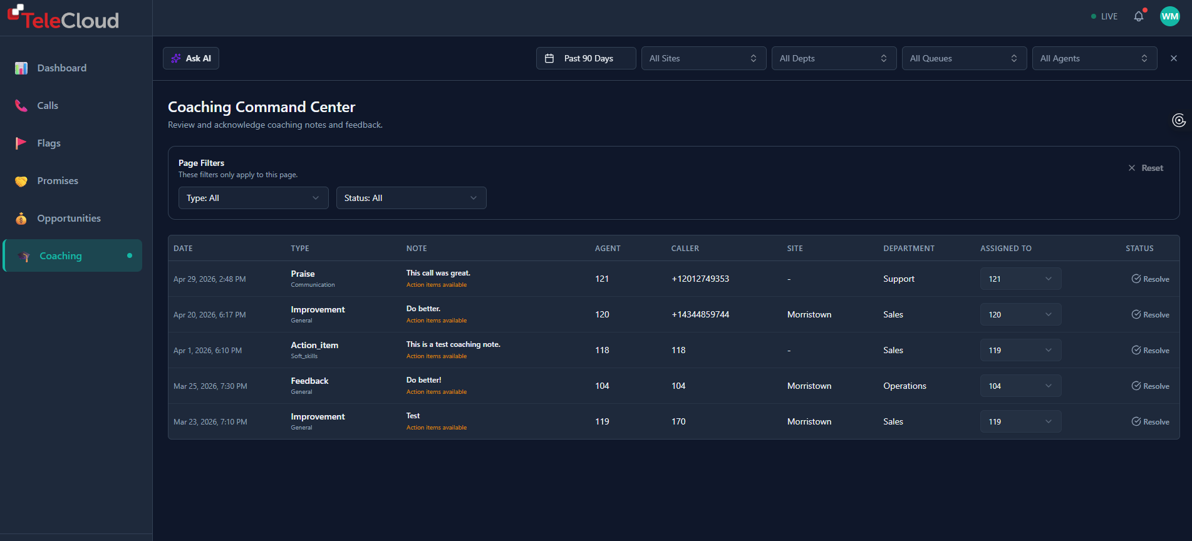Image resolution: width=1192 pixels, height=541 pixels.
Task: Click Action items available under Do better.
Action: pos(437,321)
